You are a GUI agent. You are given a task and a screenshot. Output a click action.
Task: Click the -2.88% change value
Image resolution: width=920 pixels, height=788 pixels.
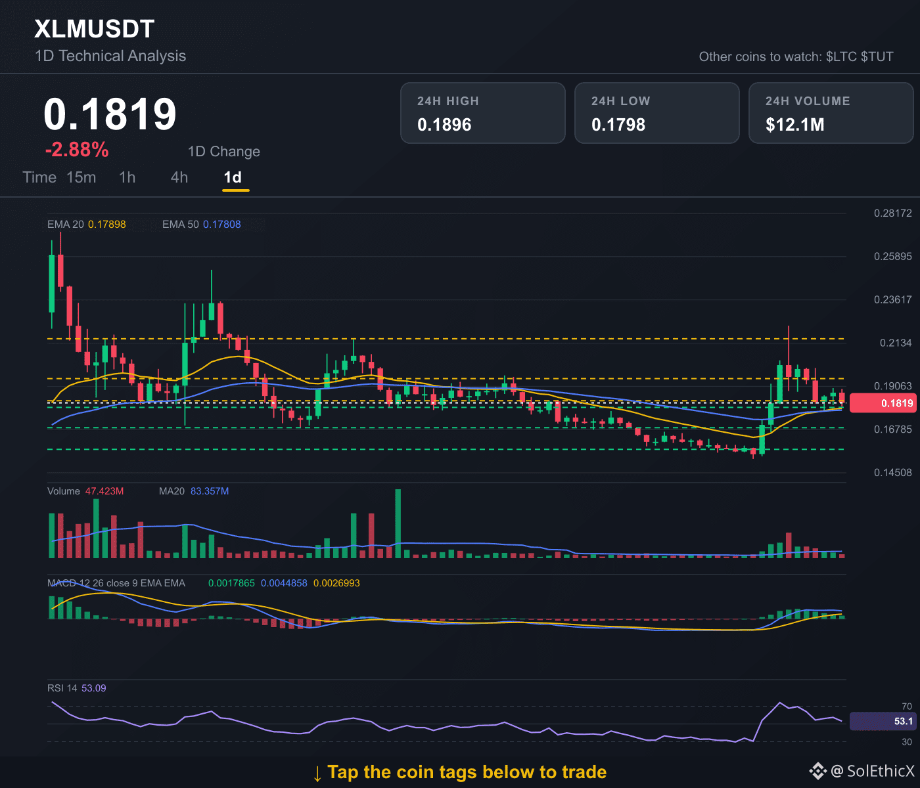(77, 150)
